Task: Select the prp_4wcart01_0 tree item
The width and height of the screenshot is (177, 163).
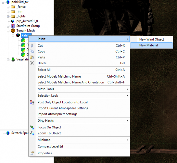Action: pos(27,21)
